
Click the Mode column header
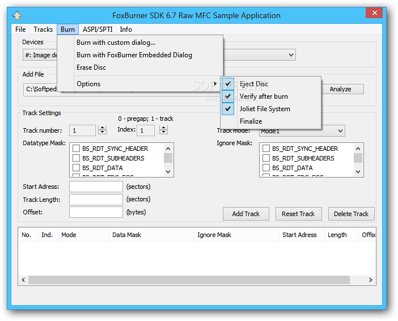point(83,235)
